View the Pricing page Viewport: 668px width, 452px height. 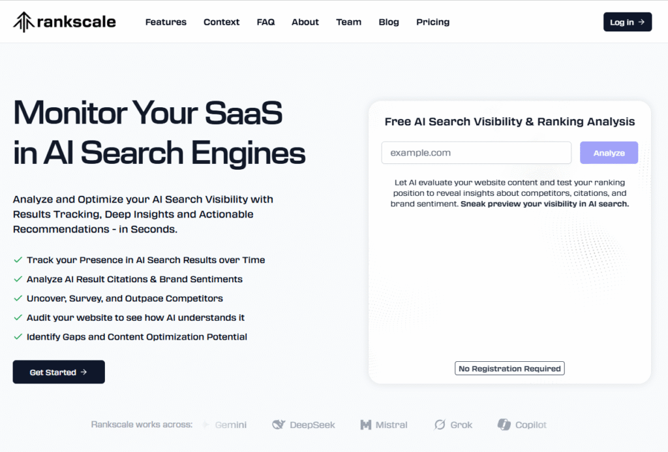coord(433,22)
